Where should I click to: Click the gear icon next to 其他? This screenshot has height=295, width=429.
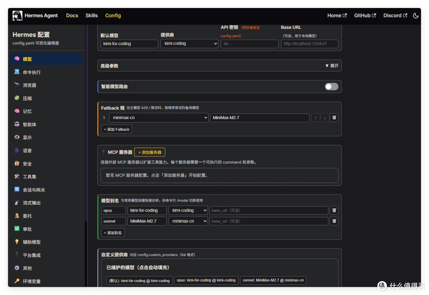click(x=17, y=268)
